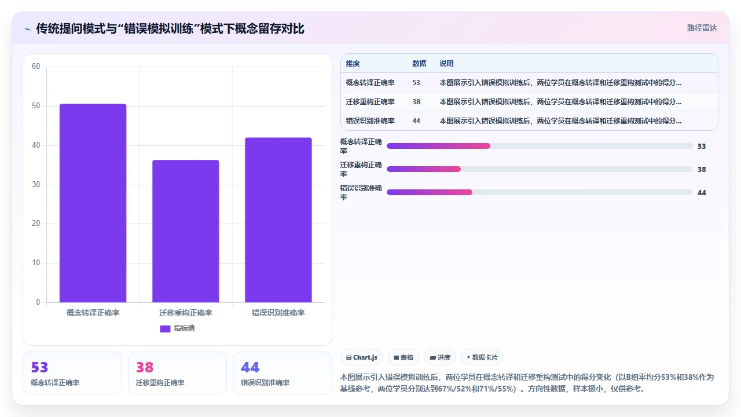The height and width of the screenshot is (417, 741).
Task: Click the 错误识别准确率 x-axis label
Action: tap(278, 313)
